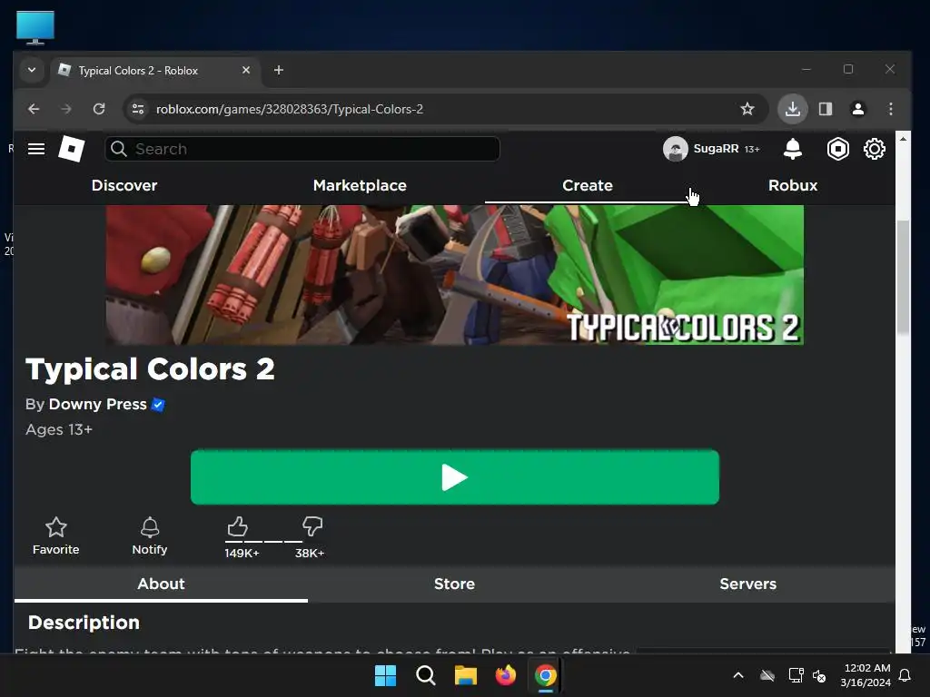Screen dimensions: 930x697
Task: Open the Create section
Action: point(588,185)
